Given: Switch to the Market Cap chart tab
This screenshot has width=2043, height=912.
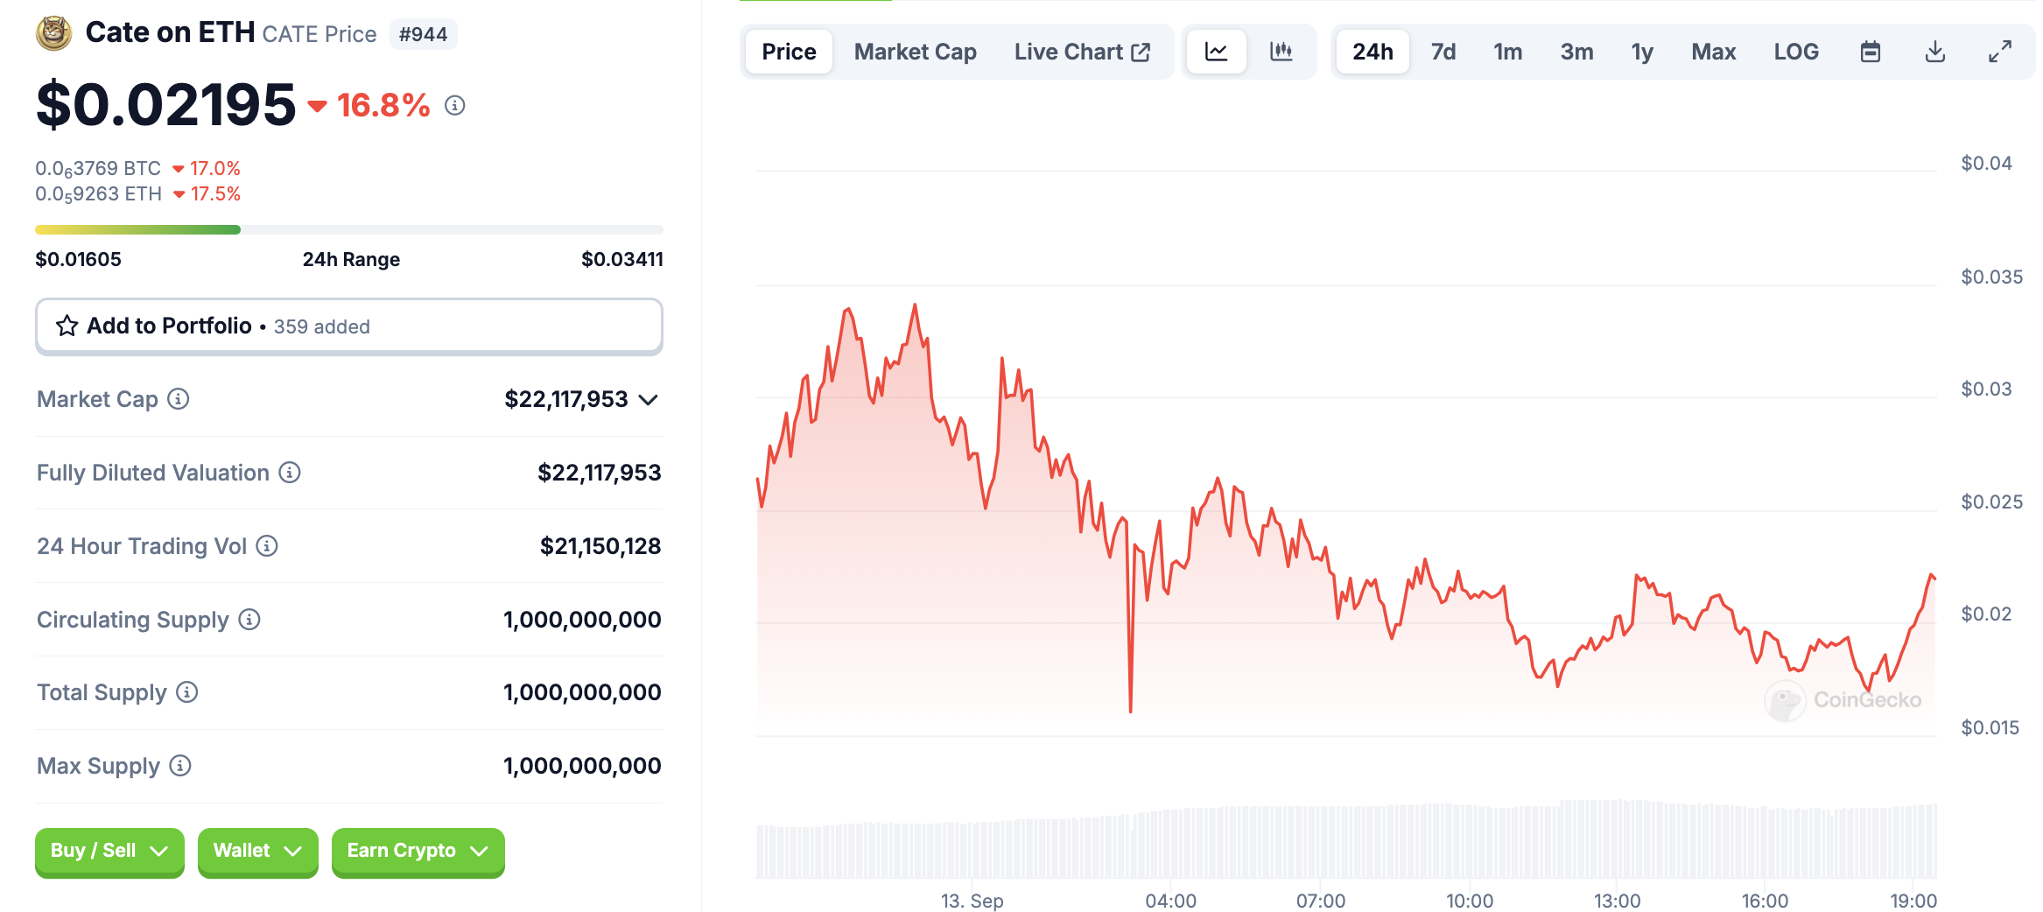Looking at the screenshot, I should 915,52.
